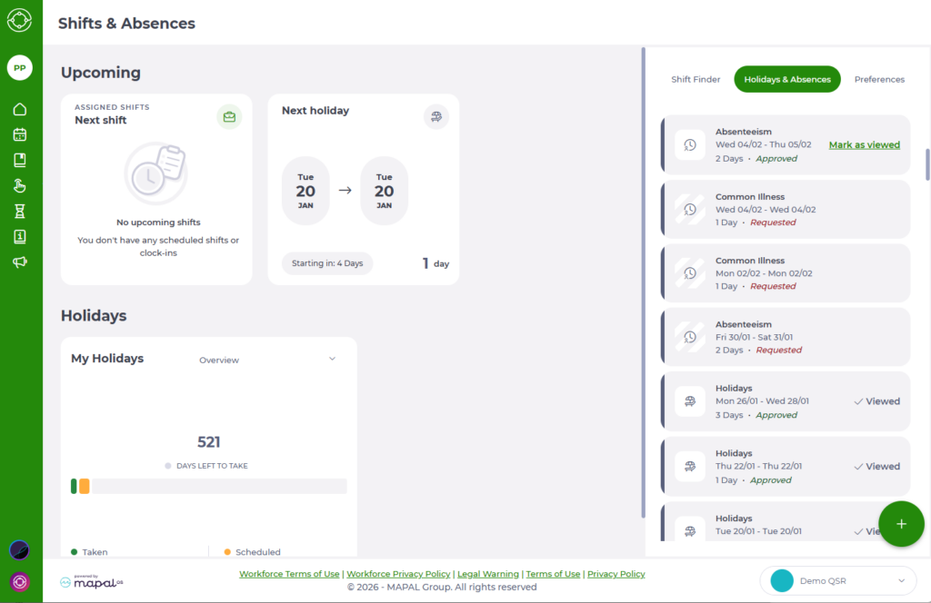Open the calendar icon in the sidebar

[x=19, y=134]
